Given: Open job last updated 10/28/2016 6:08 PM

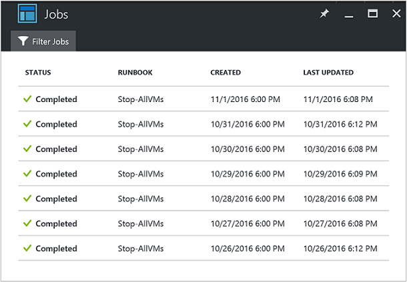Looking at the screenshot, I should click(x=340, y=199).
